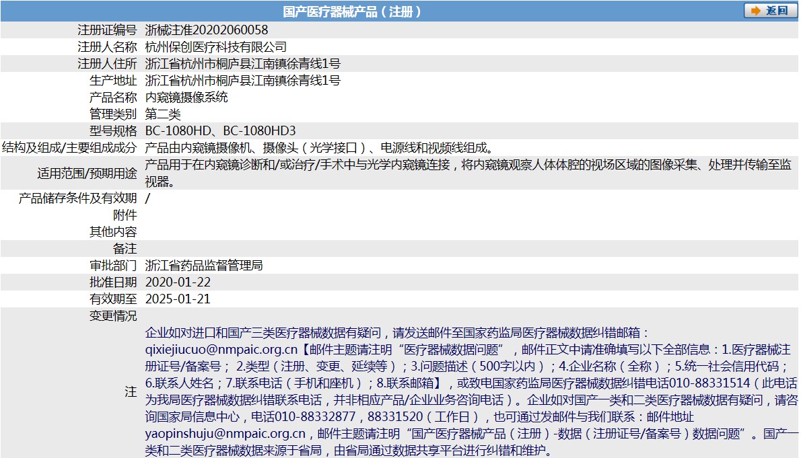Click the 产品名称 label
Image resolution: width=801 pixels, height=458 pixels.
pyautogui.click(x=113, y=98)
